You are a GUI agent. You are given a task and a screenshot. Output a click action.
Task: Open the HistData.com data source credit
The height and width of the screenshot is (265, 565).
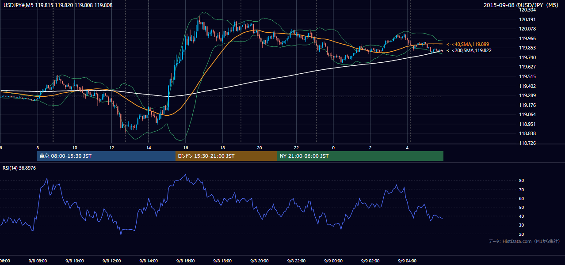(x=524, y=241)
